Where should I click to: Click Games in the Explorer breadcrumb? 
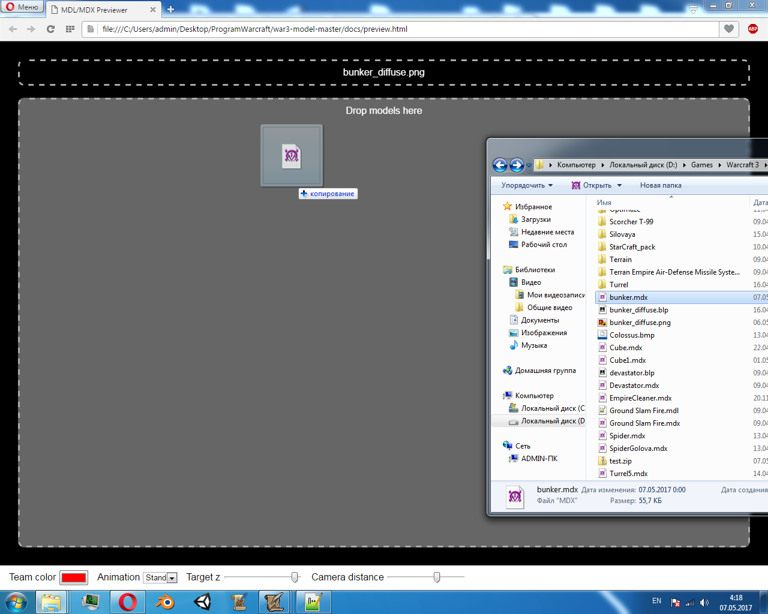[702, 165]
